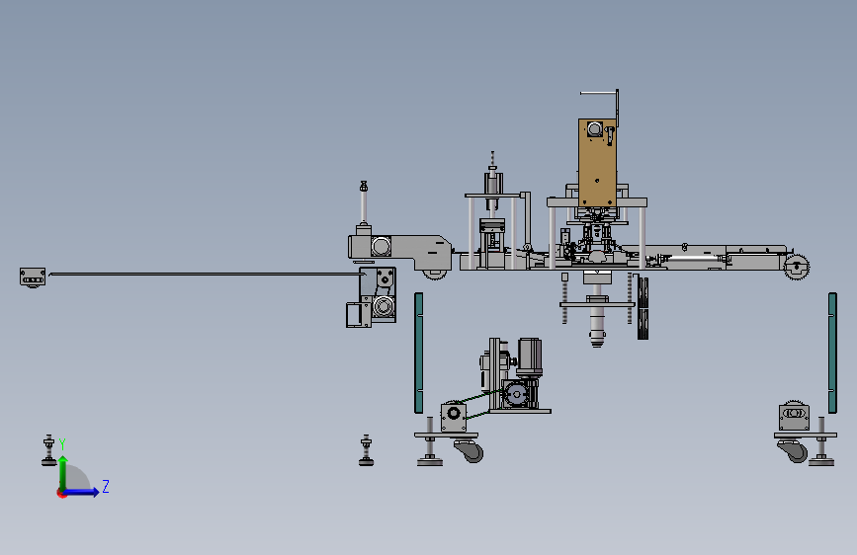
Task: Select the square gearbox with the black ring
Action: (454, 418)
